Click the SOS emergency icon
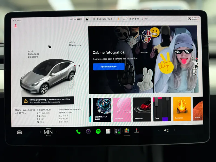216x162 pixels. (125, 19)
